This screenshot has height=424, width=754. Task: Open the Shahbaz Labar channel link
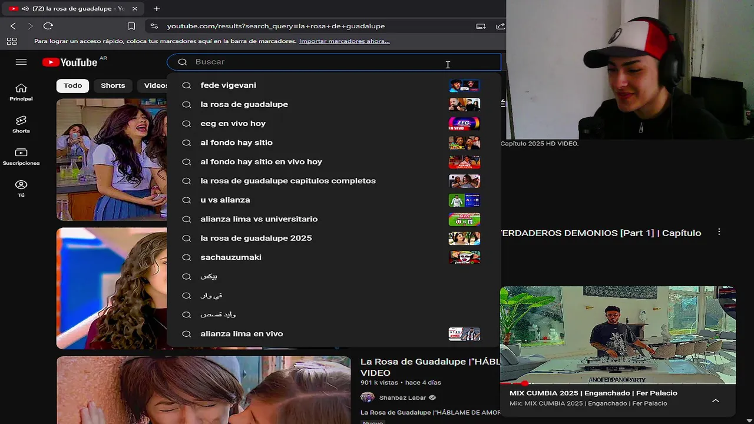(x=402, y=397)
